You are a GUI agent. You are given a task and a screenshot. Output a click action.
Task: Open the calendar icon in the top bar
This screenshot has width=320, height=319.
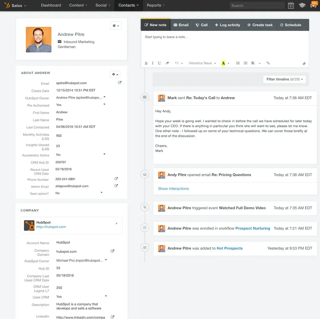point(291,5)
